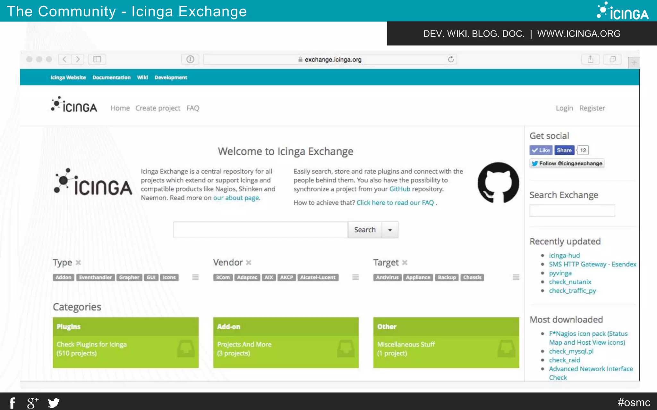Viewport: 657px width, 410px height.
Task: Select the Backup target tag
Action: (x=447, y=277)
